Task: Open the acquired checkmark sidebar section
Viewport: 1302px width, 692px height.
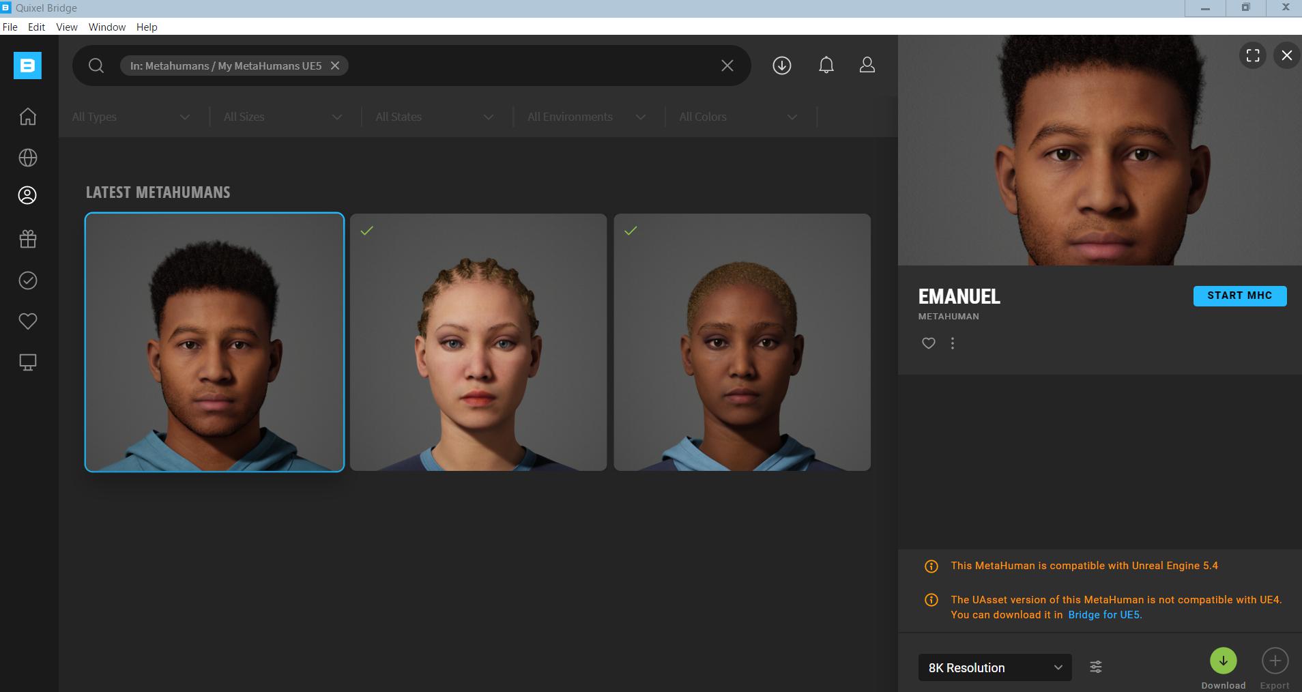Action: pyautogui.click(x=27, y=280)
